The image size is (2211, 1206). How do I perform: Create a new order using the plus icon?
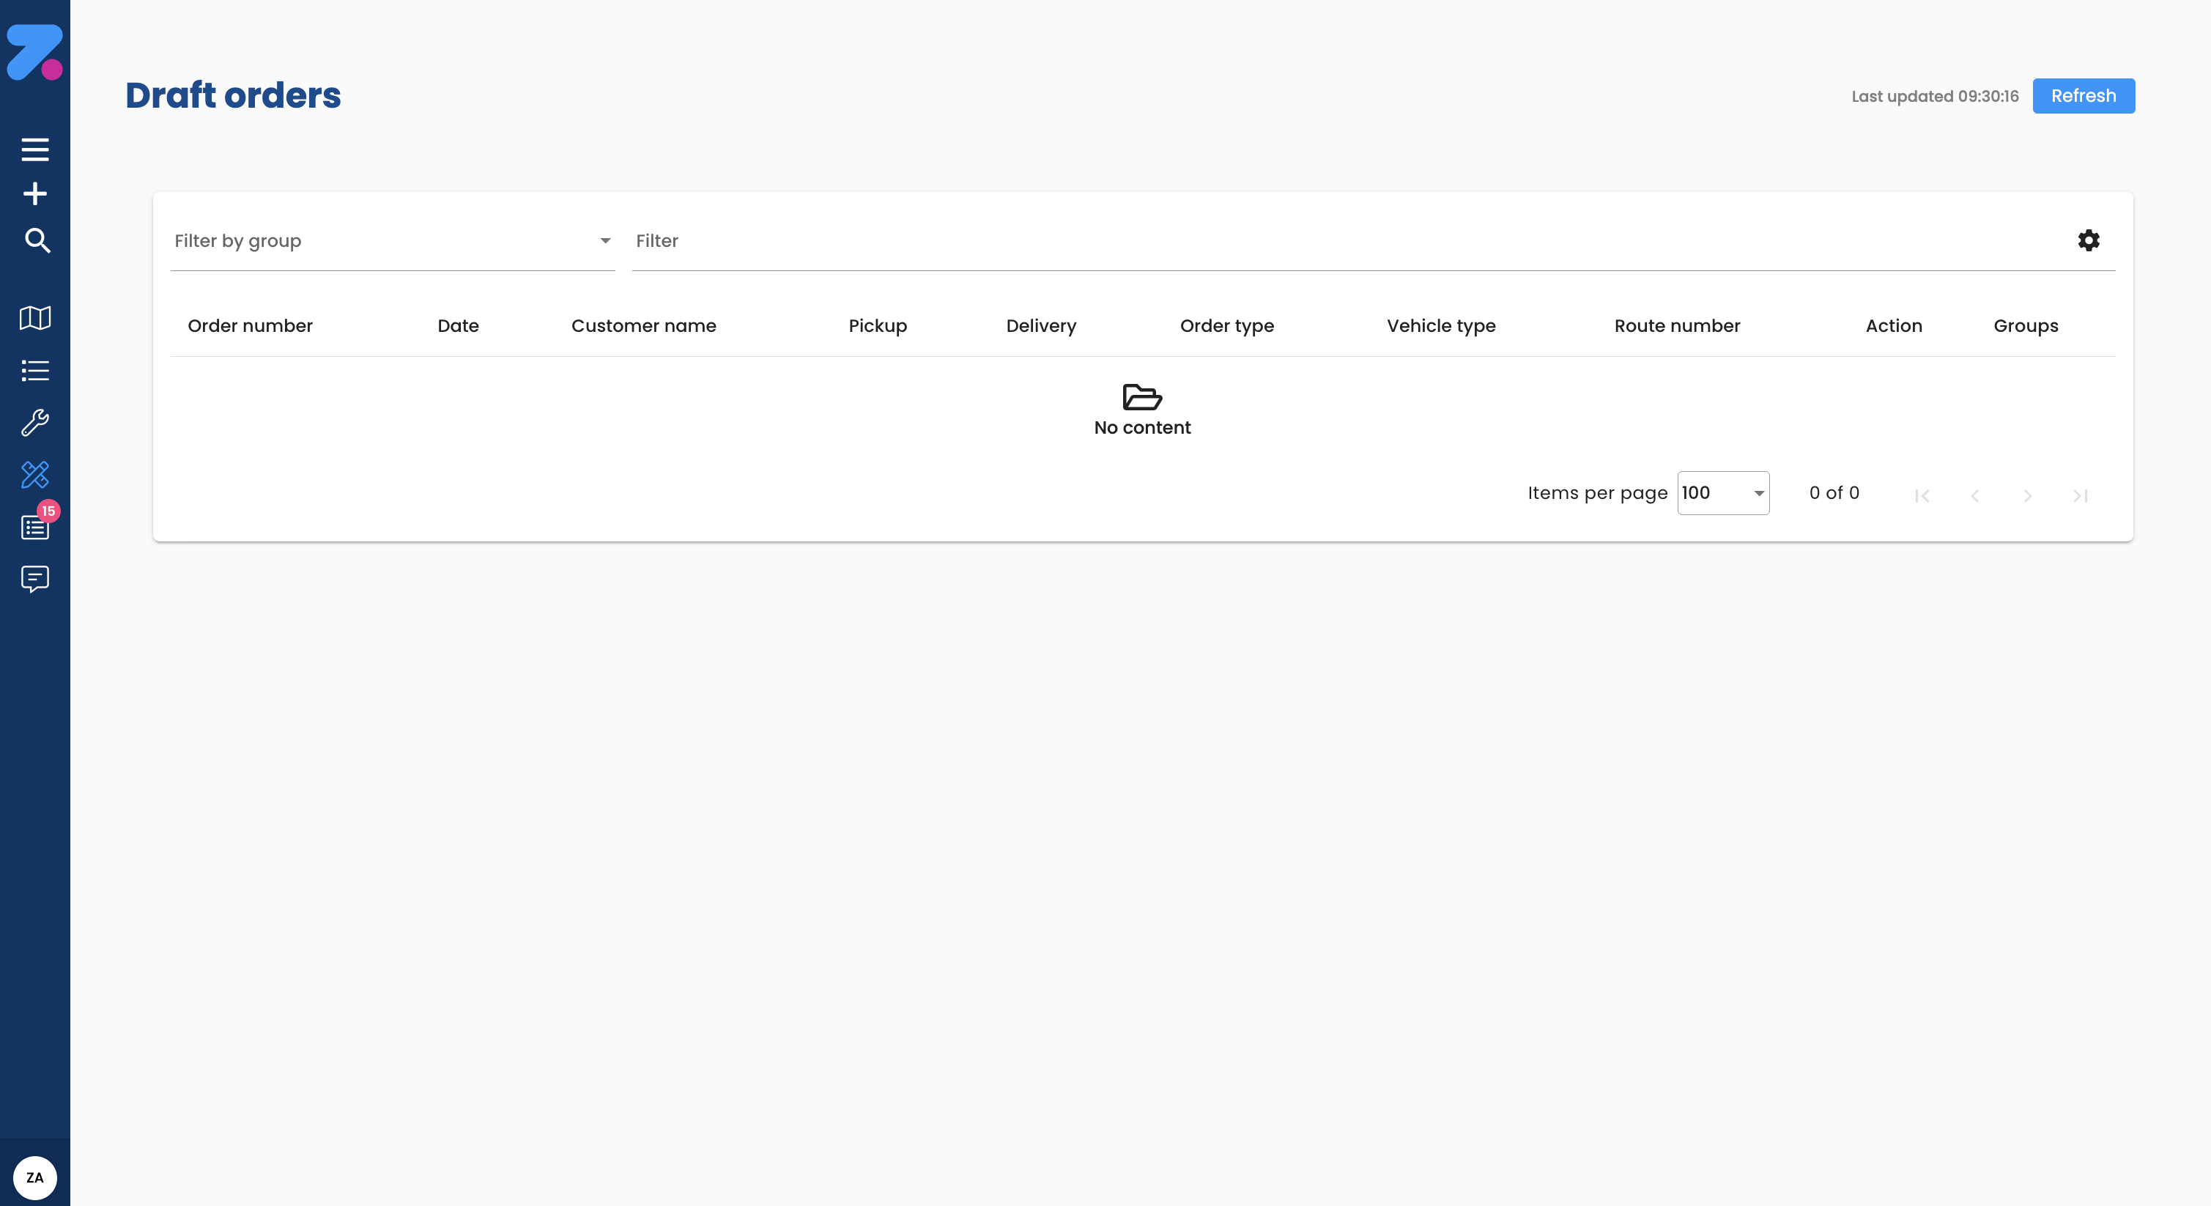pos(35,193)
